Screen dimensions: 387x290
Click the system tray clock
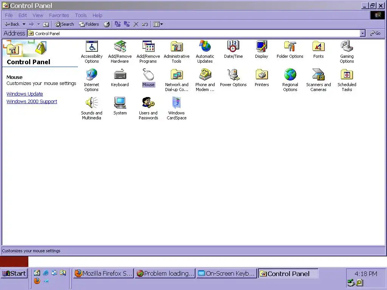tap(366, 274)
